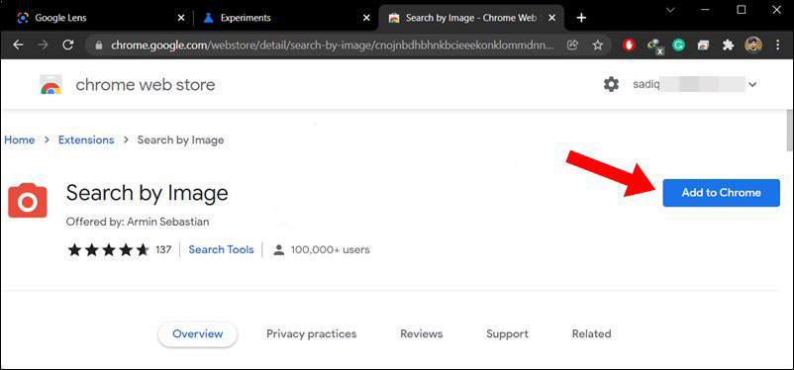Click the Add to Chrome button
Screen dimensions: 794x370
(x=721, y=193)
